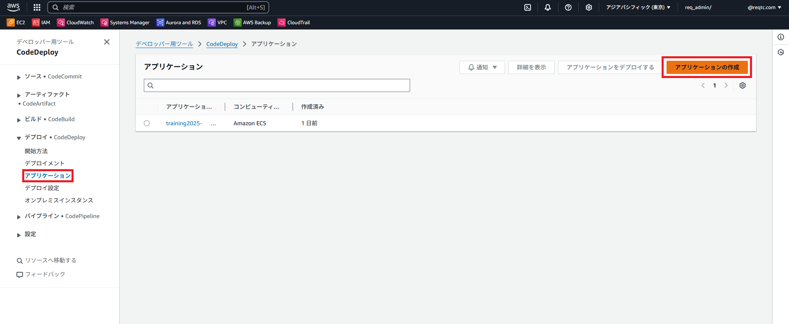Click the Amazon ECS cell
Screen dimensions: 789x324
(250, 123)
